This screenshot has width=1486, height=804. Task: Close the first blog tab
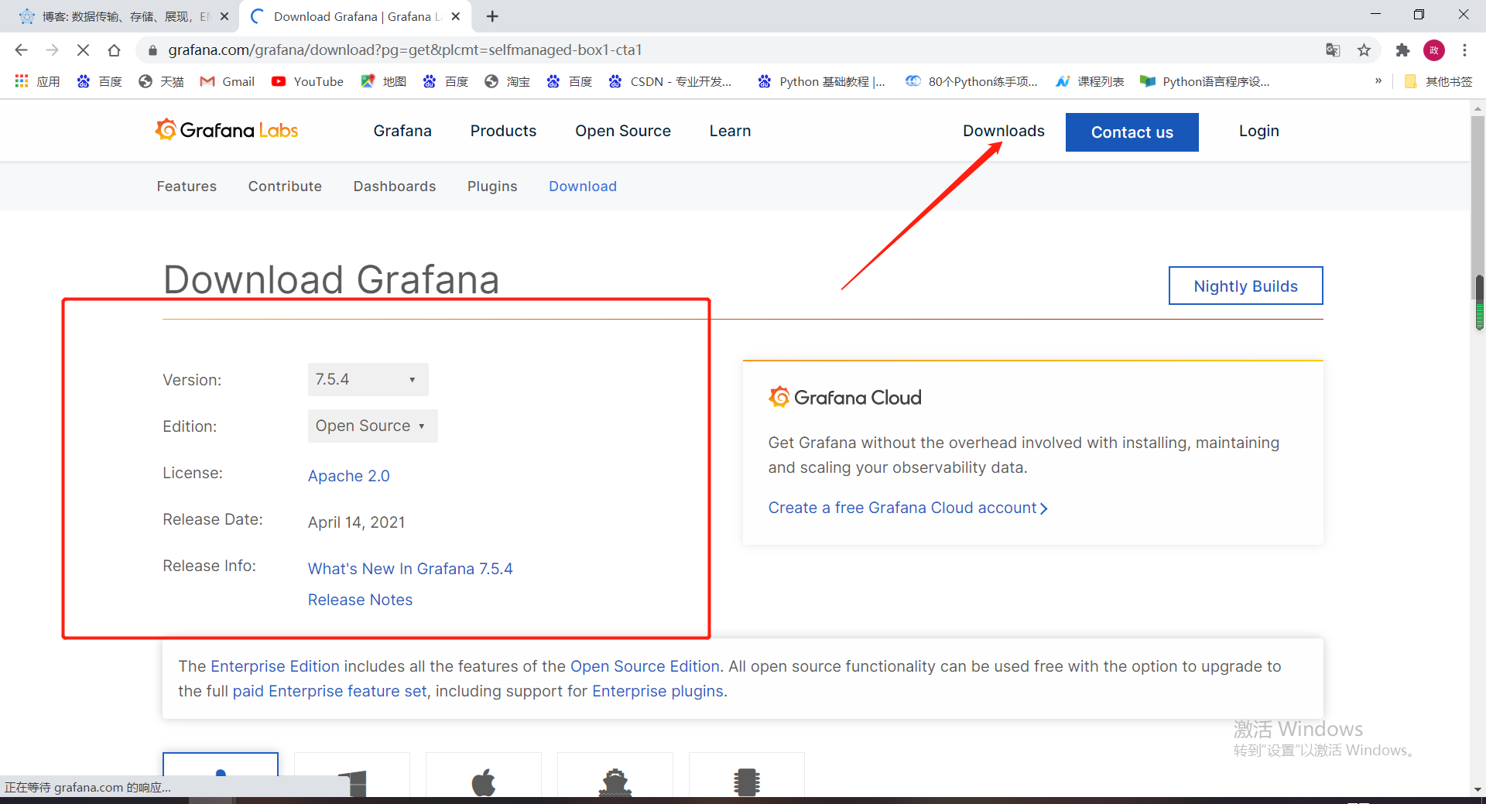click(224, 16)
